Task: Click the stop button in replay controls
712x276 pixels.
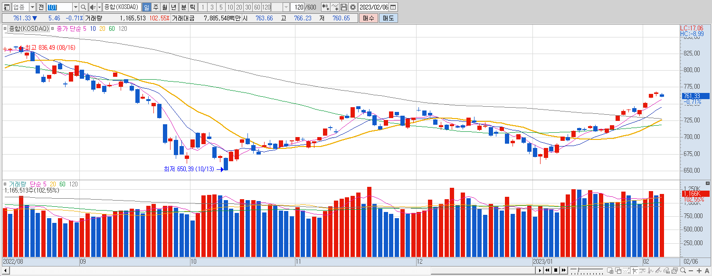Action: [x=556, y=270]
